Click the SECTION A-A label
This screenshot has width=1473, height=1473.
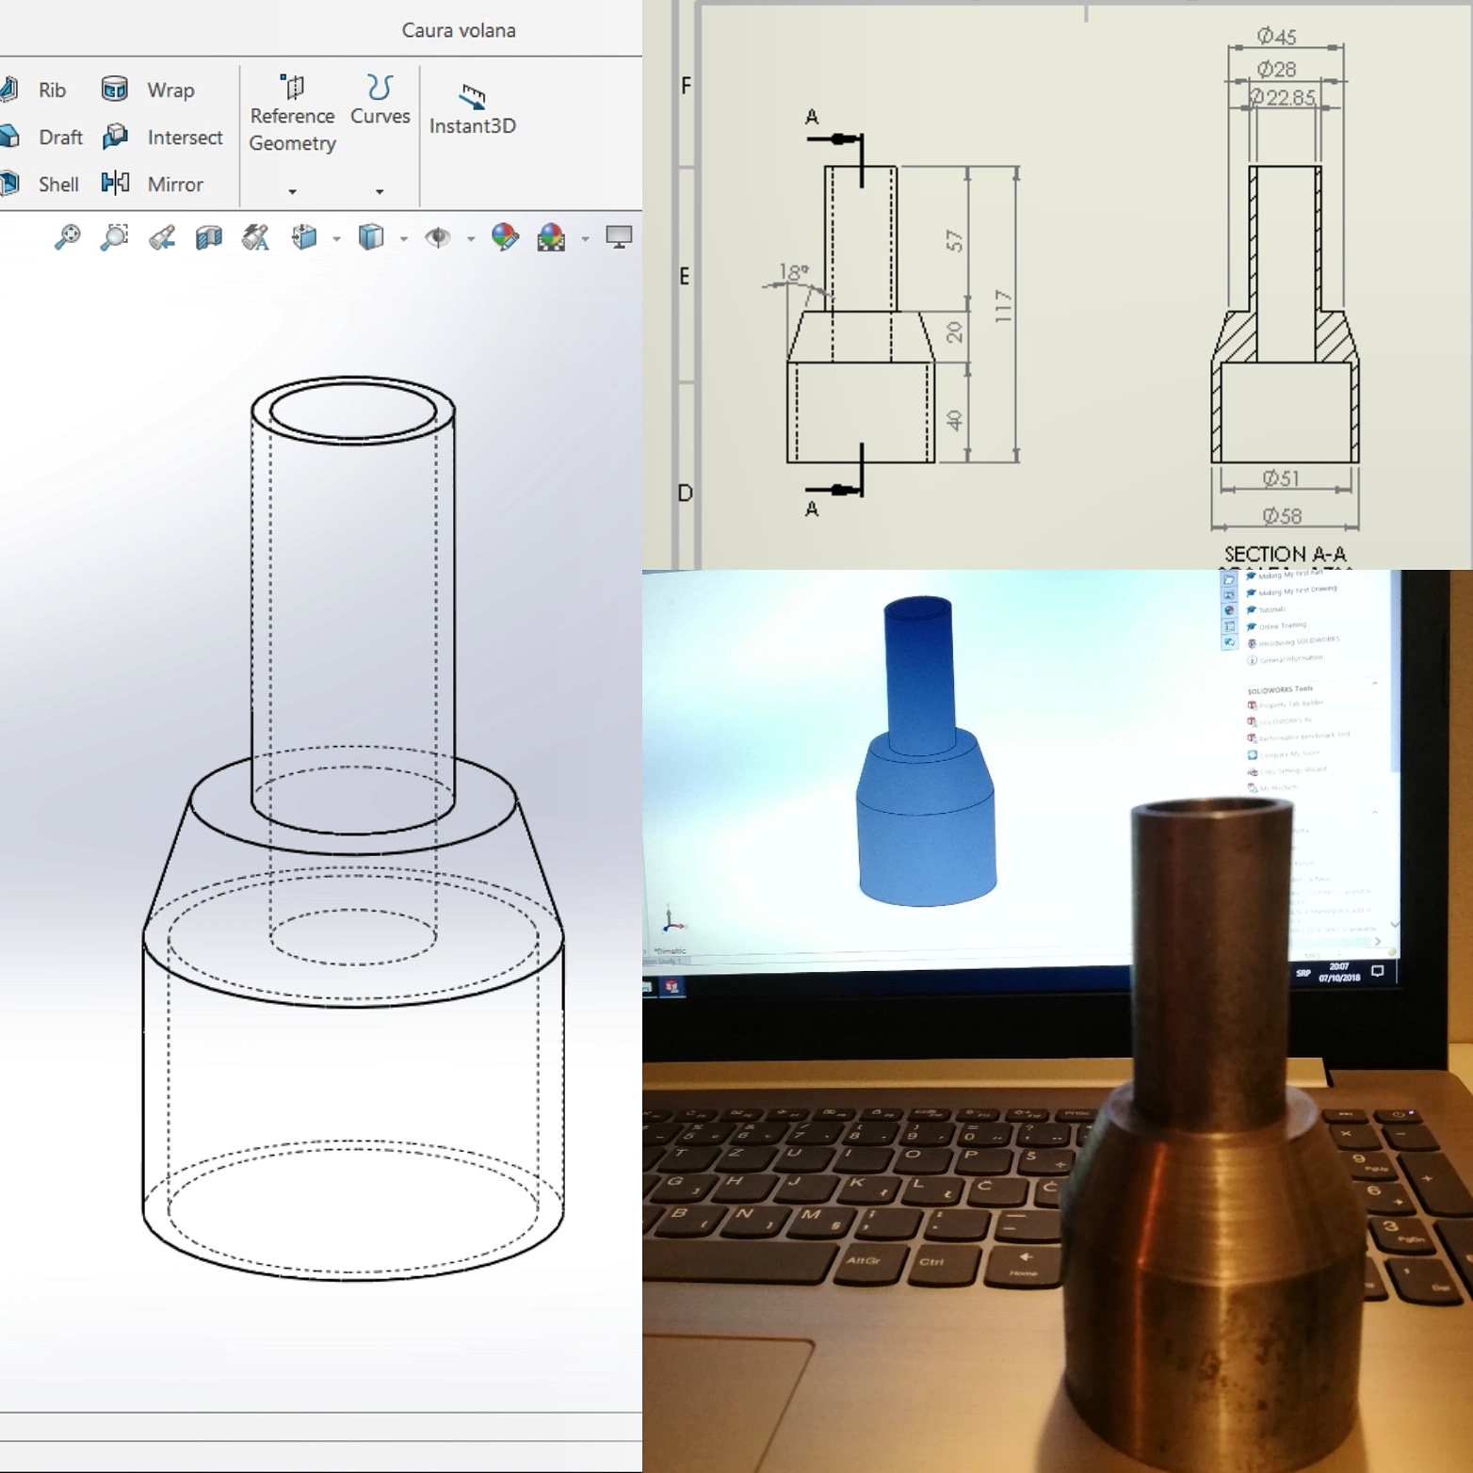(x=1285, y=554)
